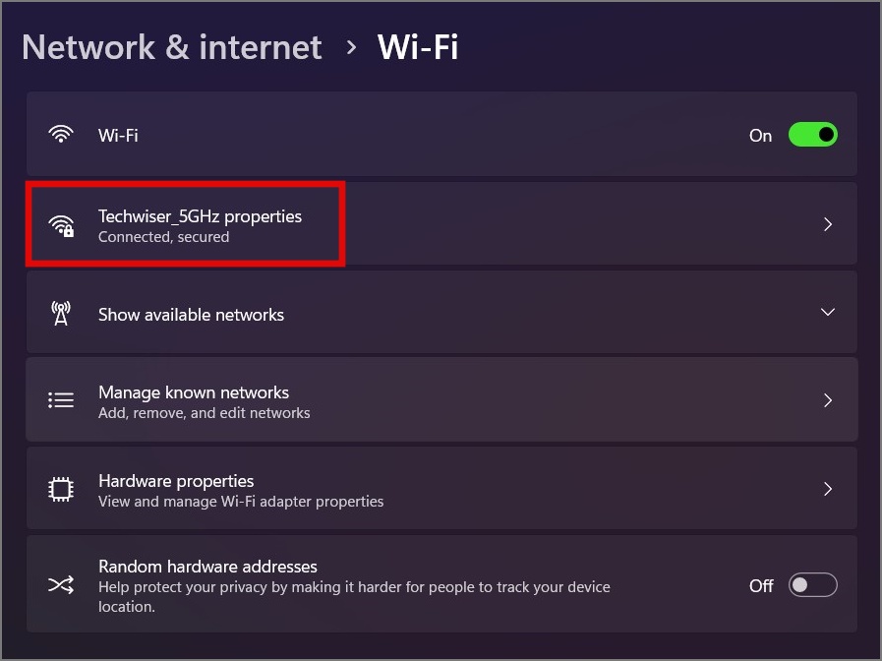
Task: Open Hardware properties
Action: coord(176,481)
